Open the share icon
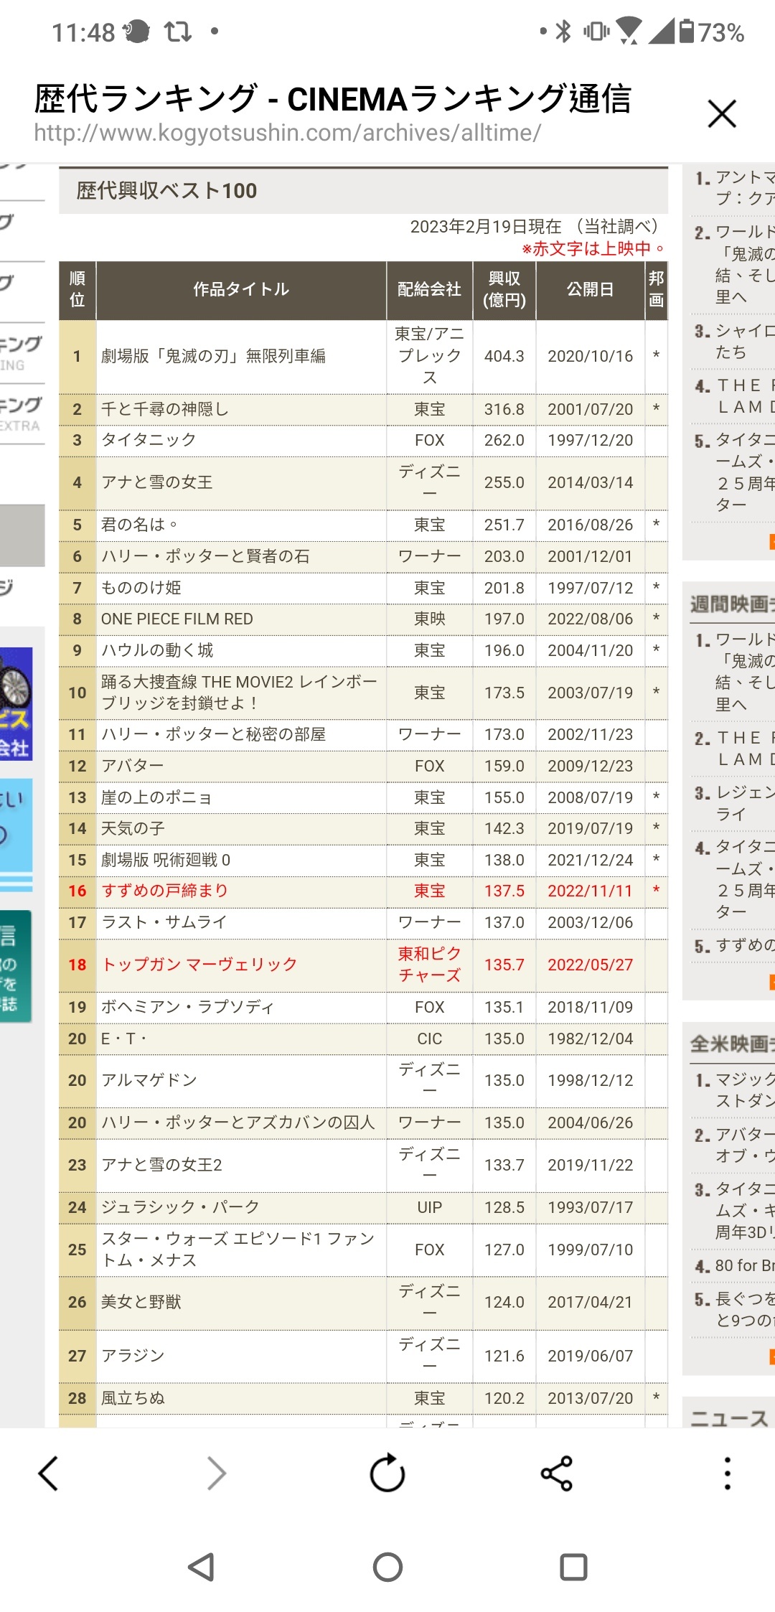The width and height of the screenshot is (775, 1612). coord(557,1473)
